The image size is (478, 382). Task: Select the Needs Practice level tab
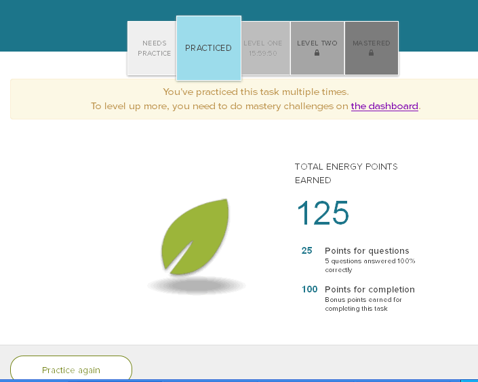coord(155,48)
